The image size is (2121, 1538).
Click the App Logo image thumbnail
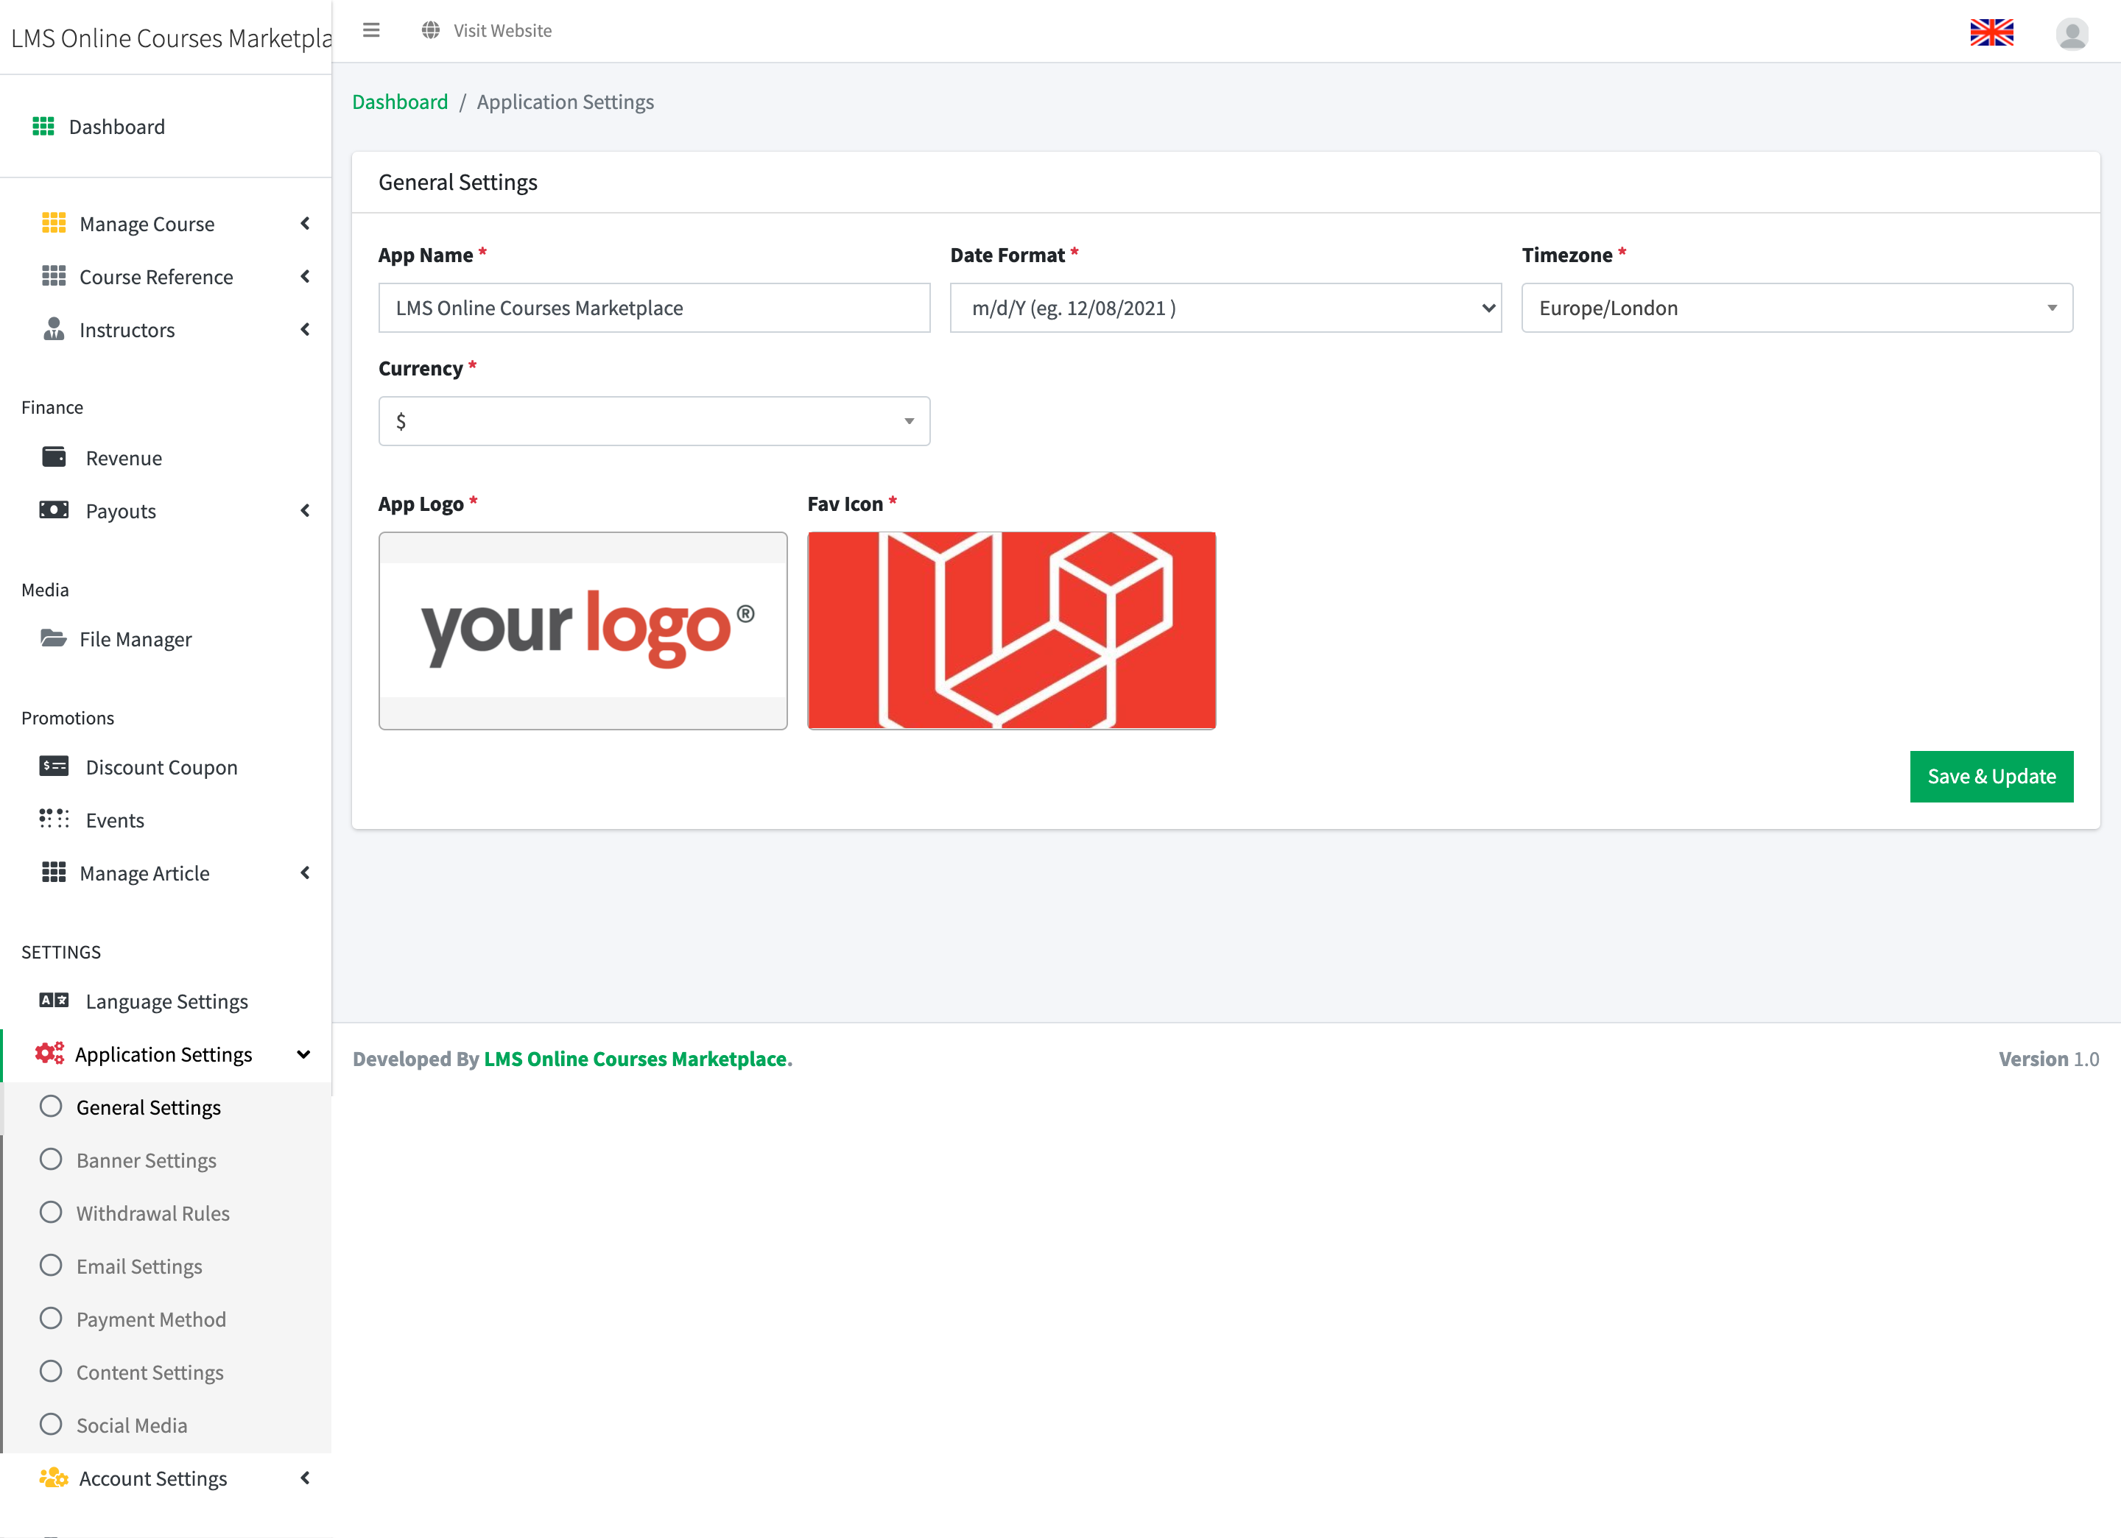tap(583, 630)
